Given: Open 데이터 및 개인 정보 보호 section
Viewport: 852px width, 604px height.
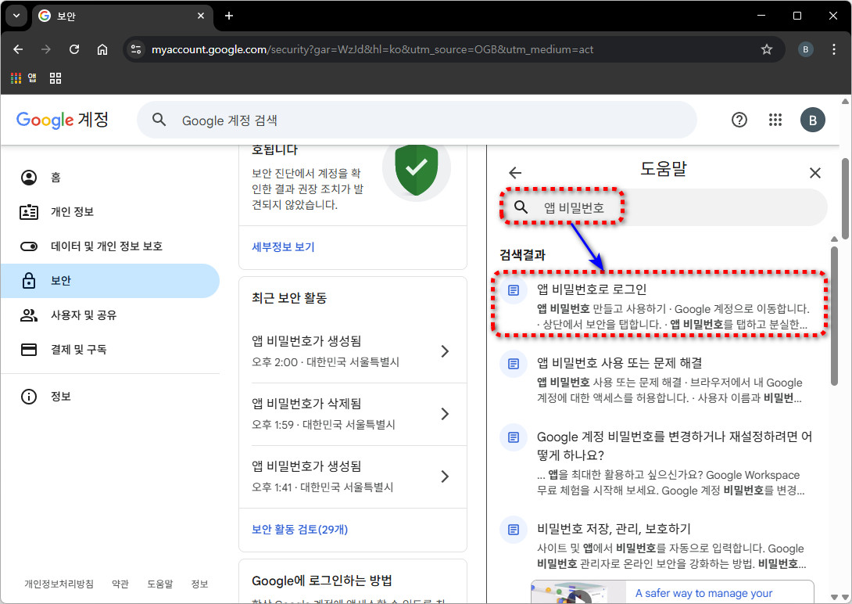Looking at the screenshot, I should (x=110, y=246).
